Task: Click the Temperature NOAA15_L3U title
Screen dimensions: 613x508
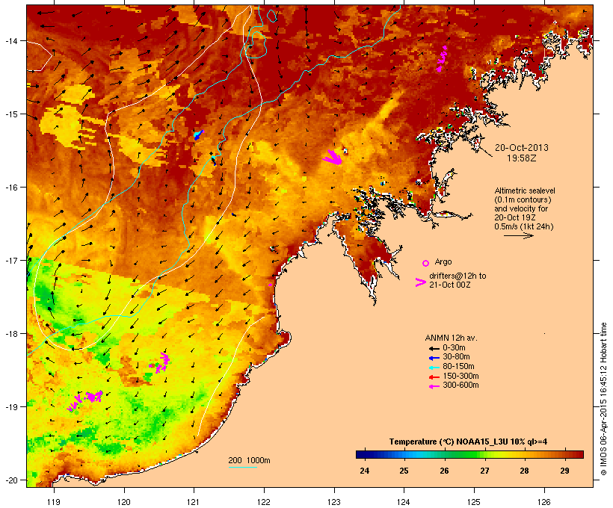Action: pos(468,442)
